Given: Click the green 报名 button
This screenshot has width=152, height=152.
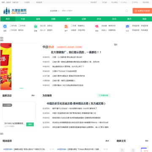Looking at the screenshot, I should 30,125.
